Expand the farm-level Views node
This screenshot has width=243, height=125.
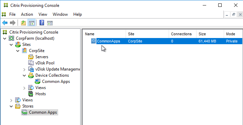[11, 100]
